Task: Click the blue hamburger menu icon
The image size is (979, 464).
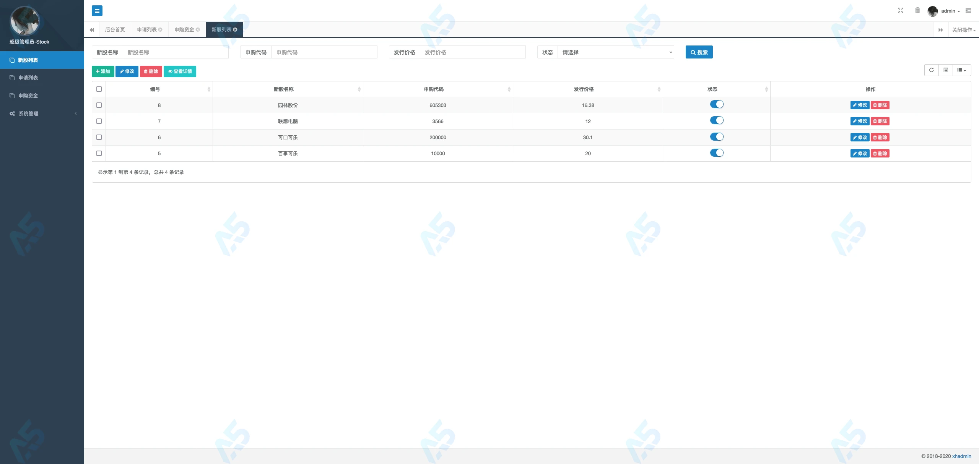Action: (97, 11)
